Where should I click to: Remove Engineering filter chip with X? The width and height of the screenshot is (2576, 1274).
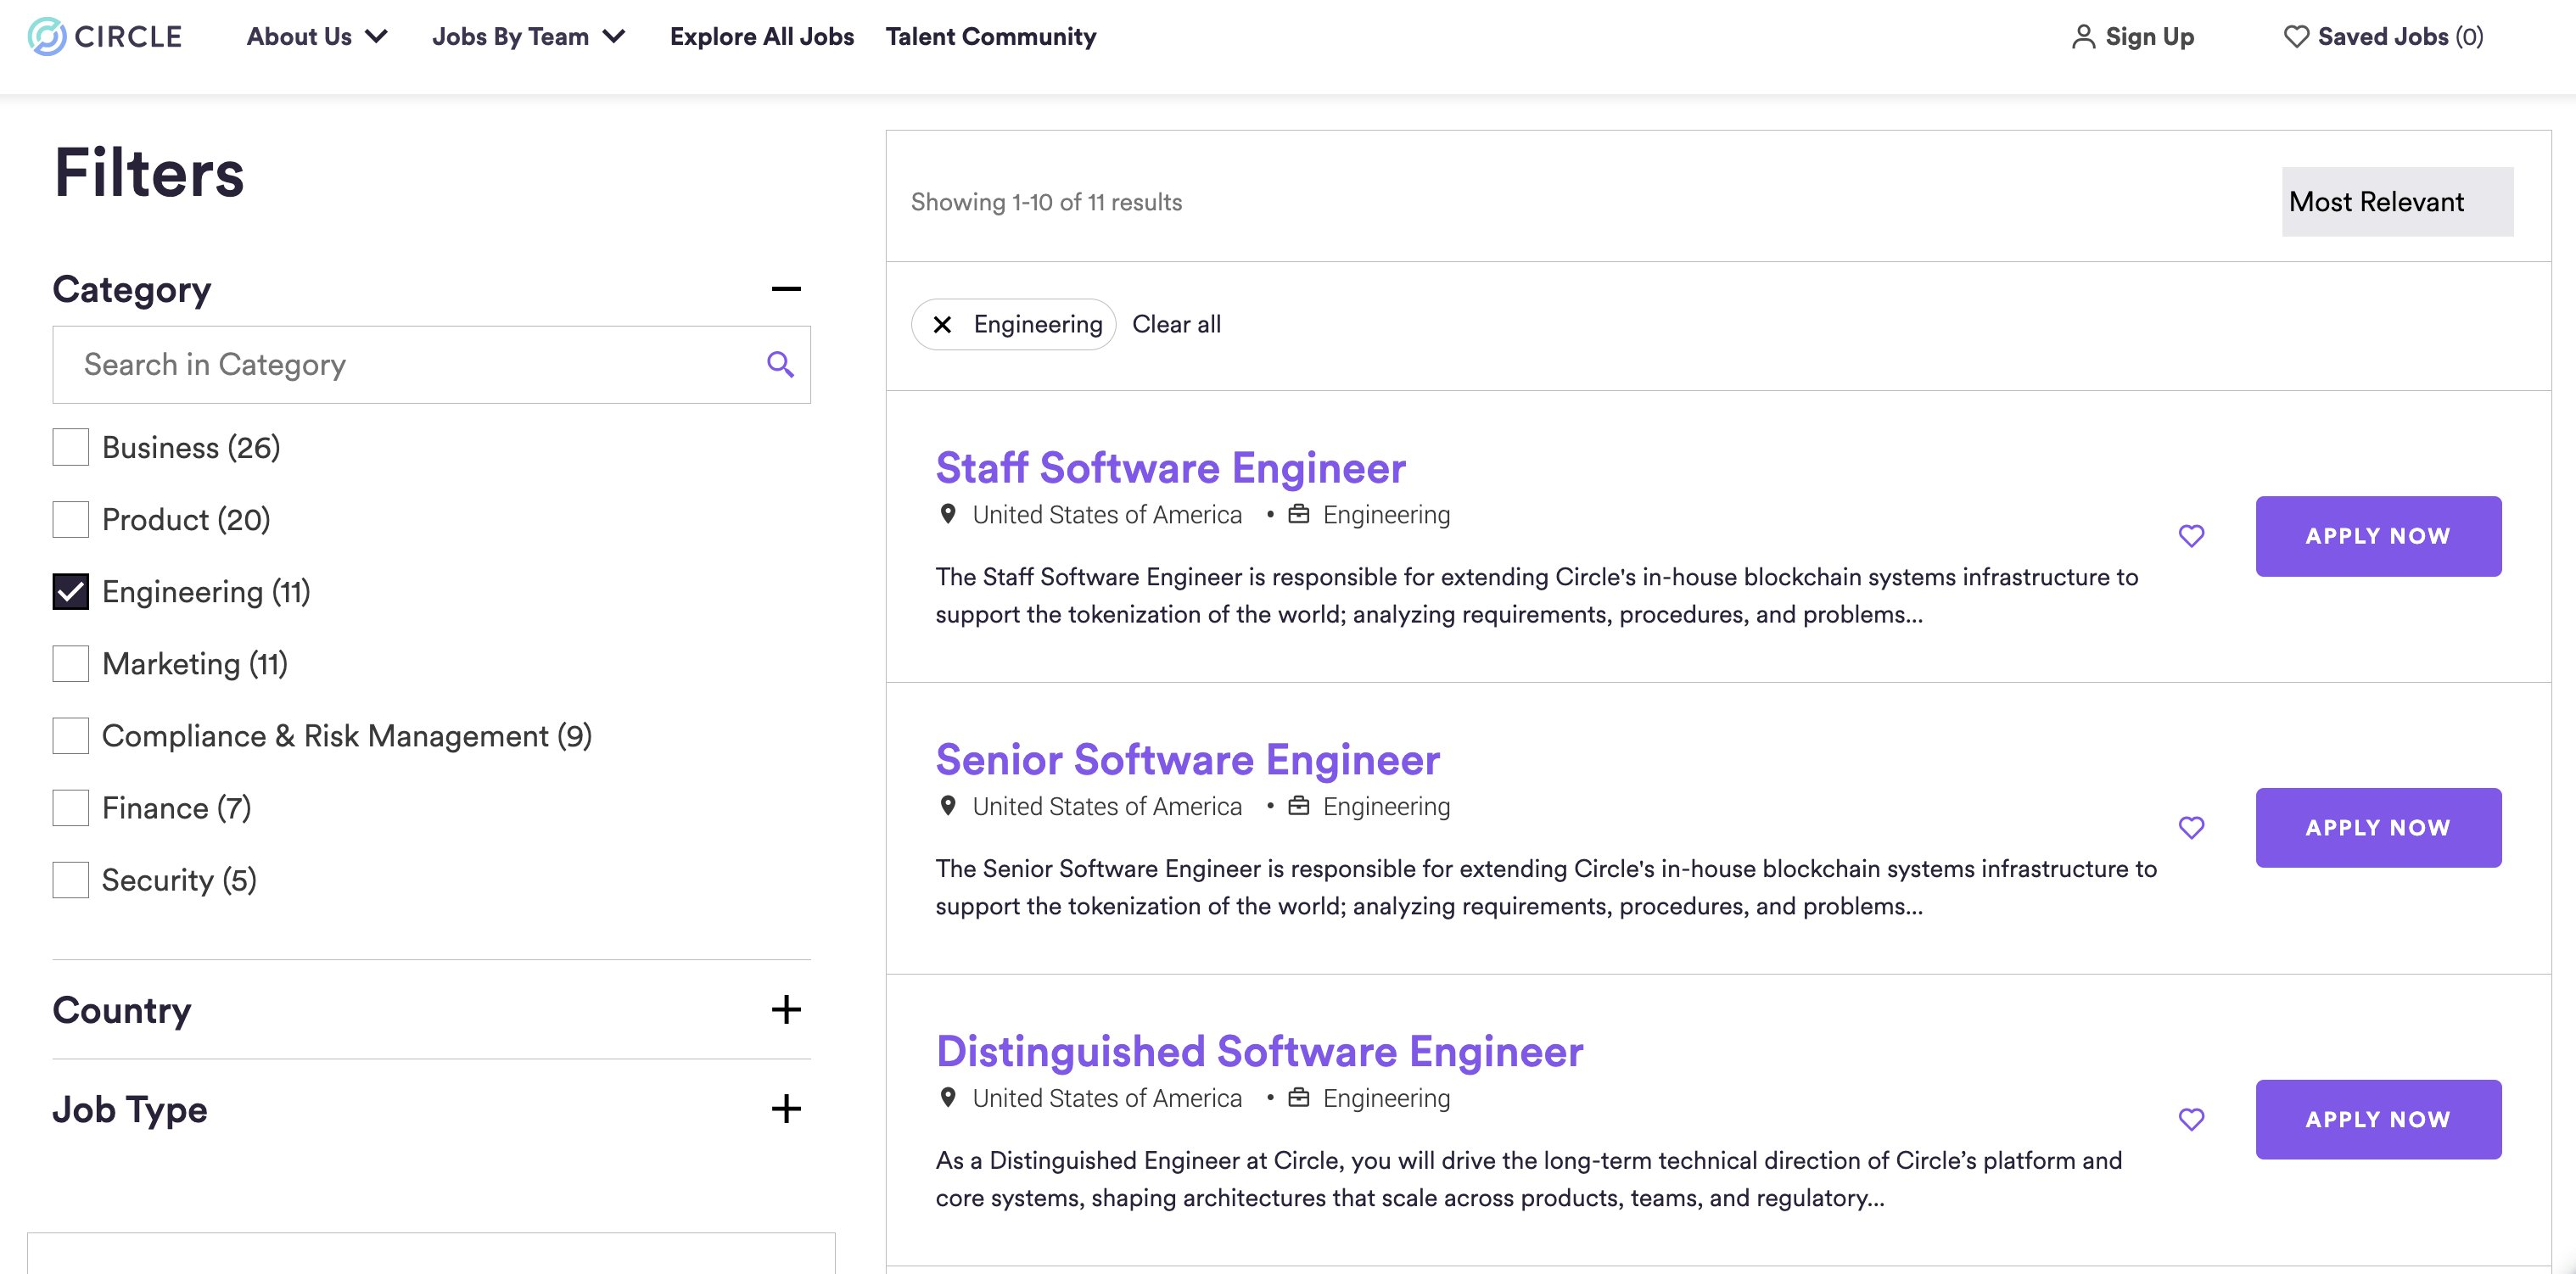pyautogui.click(x=942, y=324)
